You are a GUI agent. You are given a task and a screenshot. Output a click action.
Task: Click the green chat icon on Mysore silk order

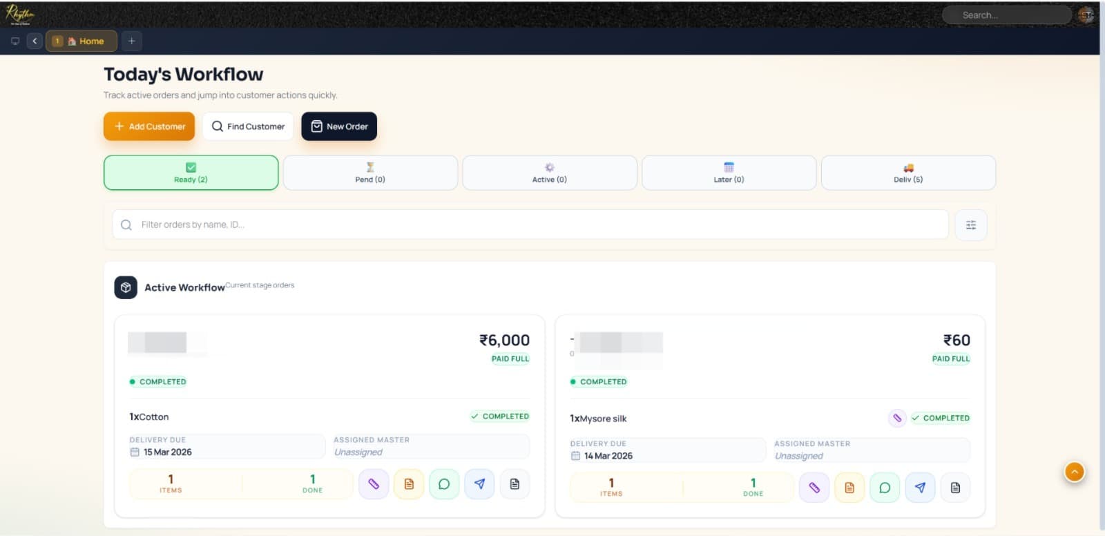[885, 488]
